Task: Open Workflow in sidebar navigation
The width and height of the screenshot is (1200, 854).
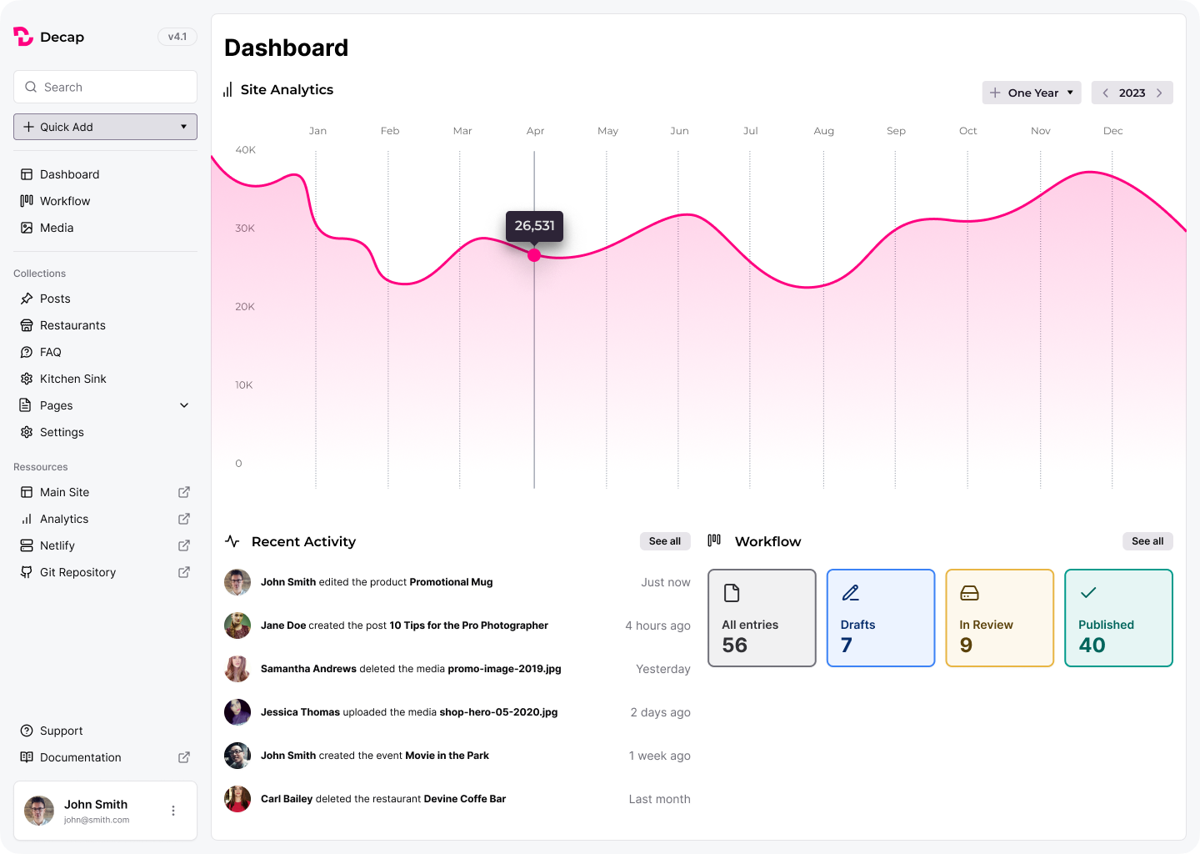Action: point(105,201)
